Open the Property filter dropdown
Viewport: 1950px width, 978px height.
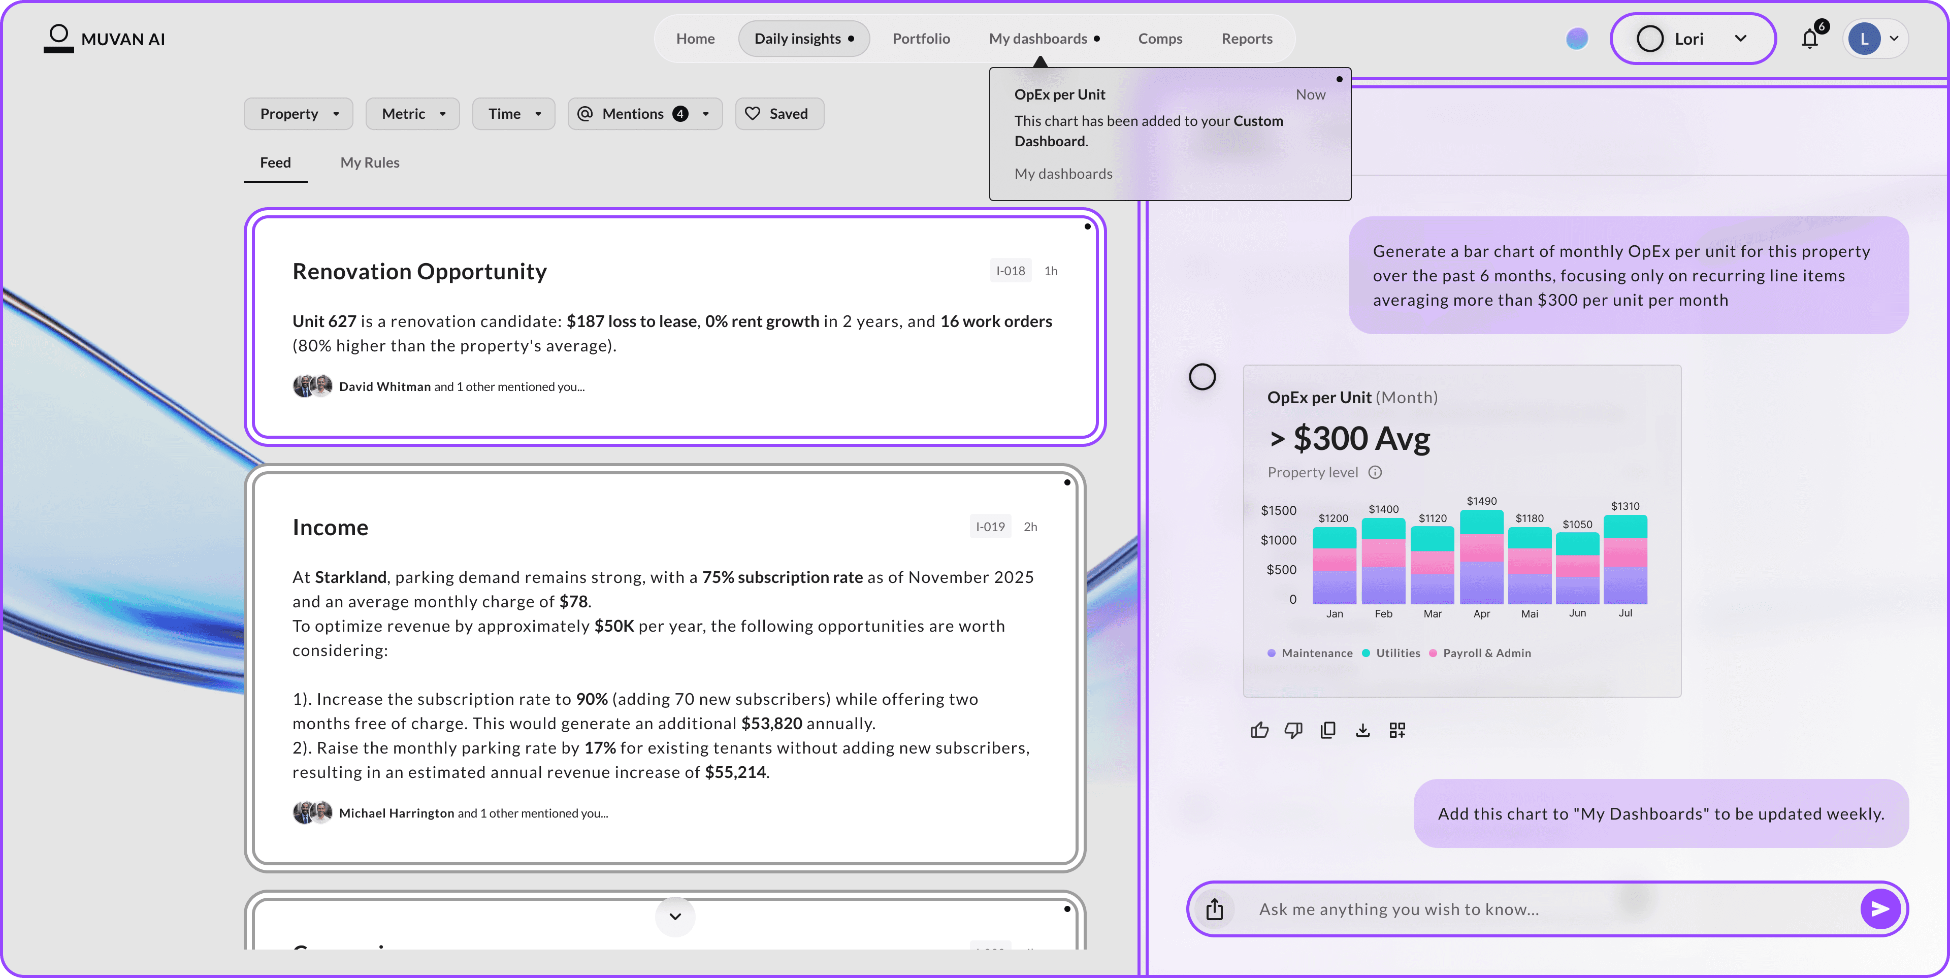pyautogui.click(x=298, y=114)
